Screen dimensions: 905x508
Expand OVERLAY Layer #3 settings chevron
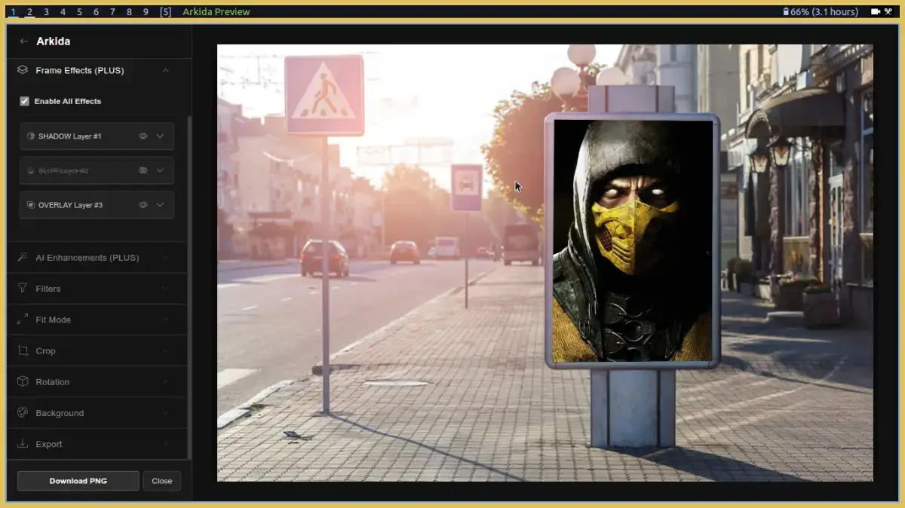point(160,205)
